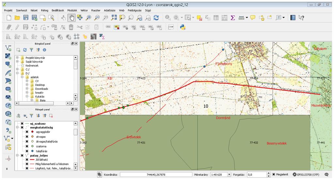This screenshot has width=334, height=180.
Task: Refresh the Böngésző browser panel
Action: tap(25, 50)
